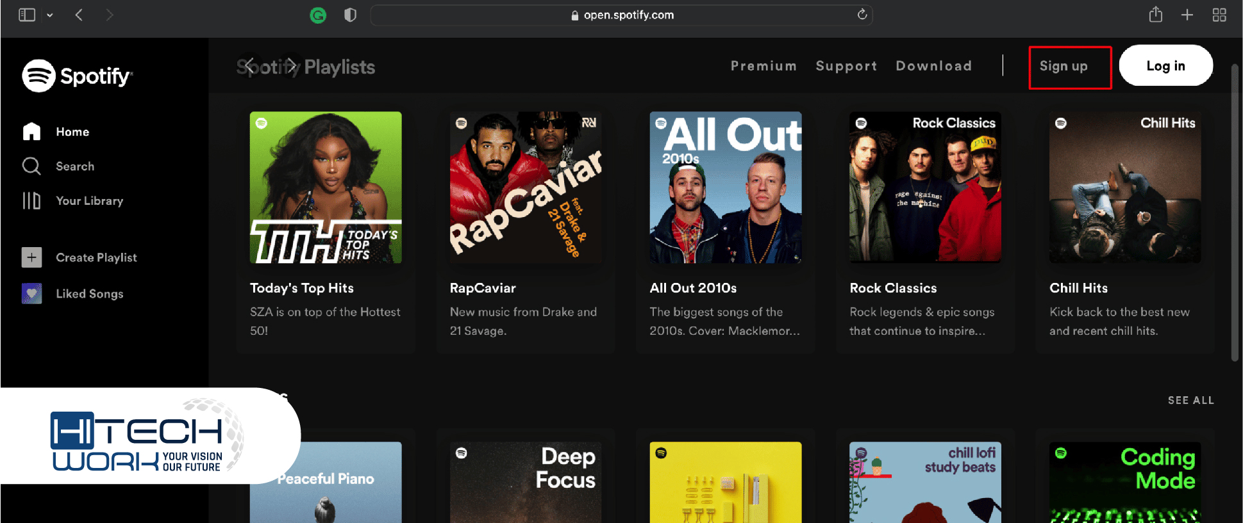Go back with Spotify's page back arrow

(x=251, y=66)
